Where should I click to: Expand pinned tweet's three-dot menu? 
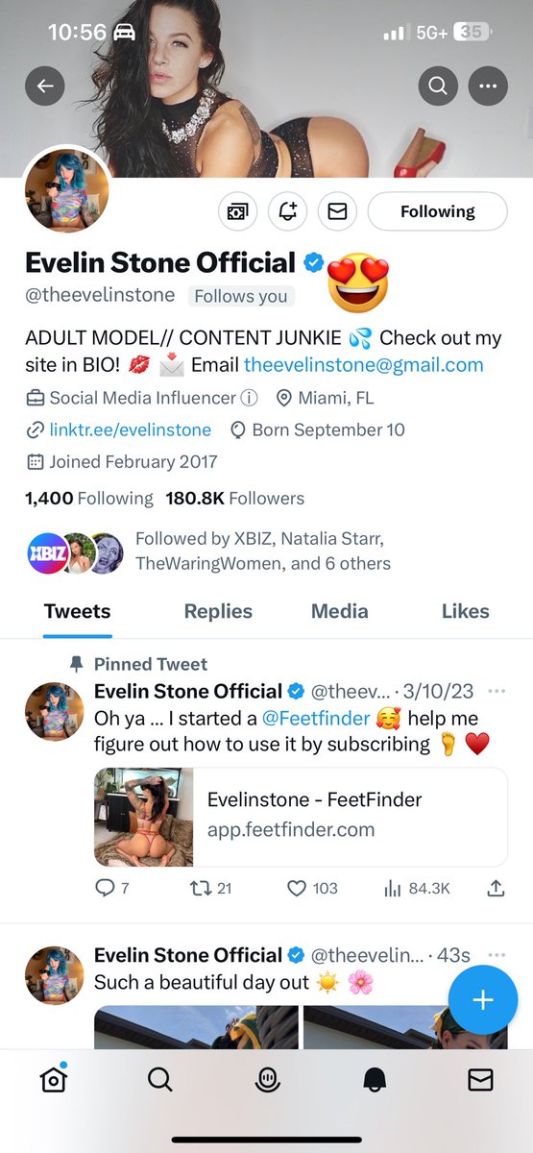click(x=497, y=691)
